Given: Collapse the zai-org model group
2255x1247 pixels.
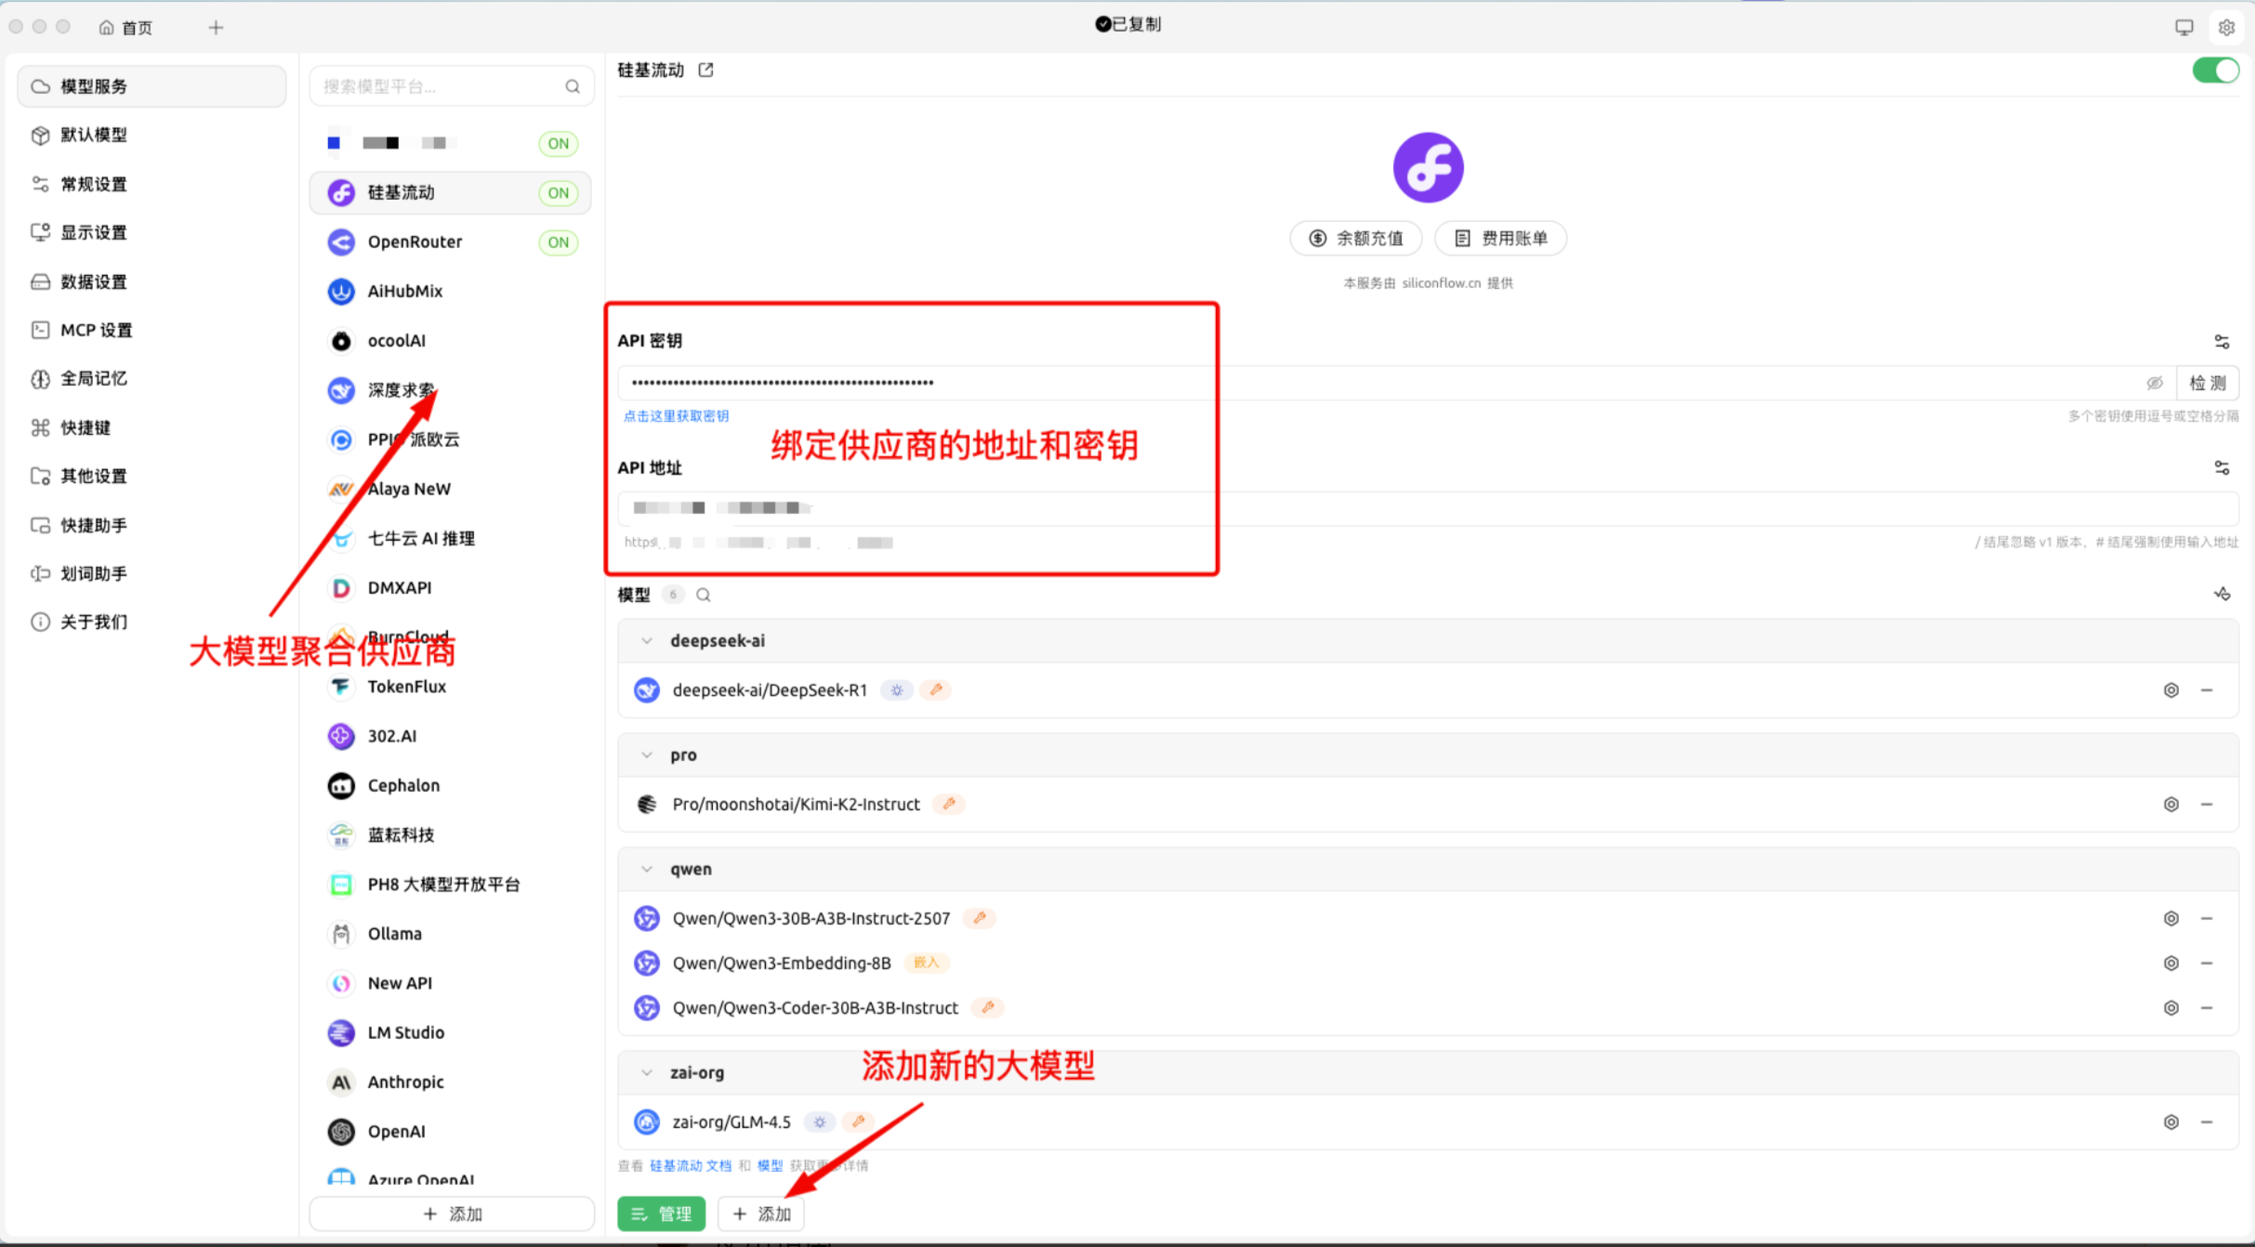Looking at the screenshot, I should point(647,1072).
